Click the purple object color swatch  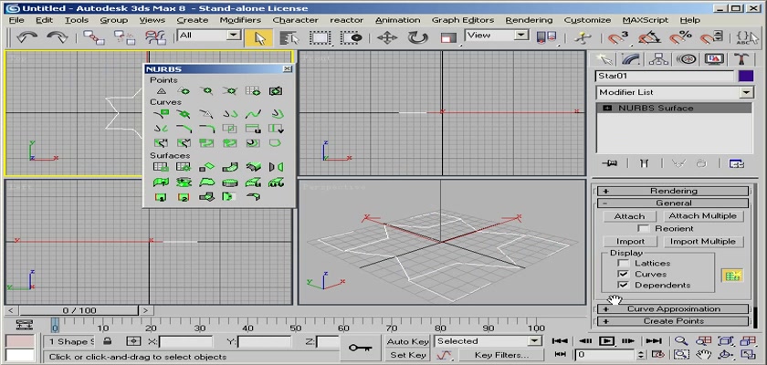[x=746, y=77]
